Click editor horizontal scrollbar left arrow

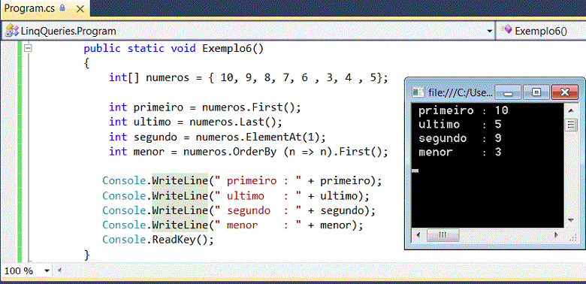click(x=59, y=270)
